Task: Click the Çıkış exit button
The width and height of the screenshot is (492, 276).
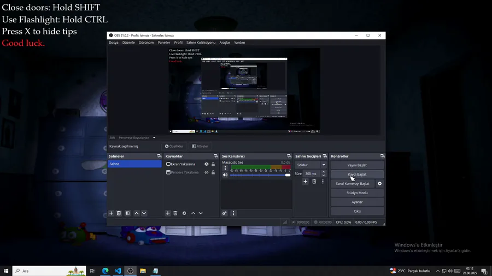Action: [x=357, y=211]
